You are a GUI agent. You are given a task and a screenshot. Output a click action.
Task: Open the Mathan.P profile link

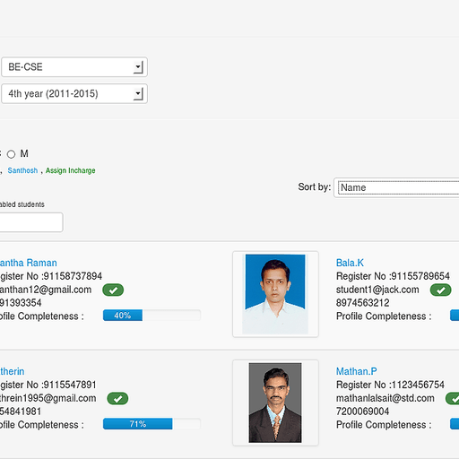point(357,371)
